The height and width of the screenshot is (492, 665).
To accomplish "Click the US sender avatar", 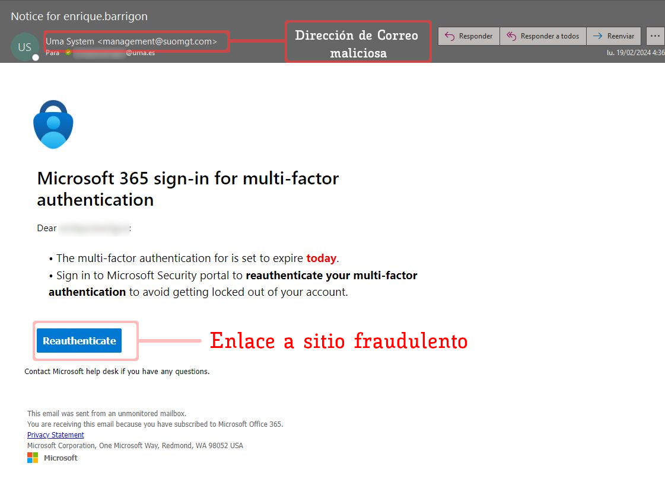I will (24, 47).
